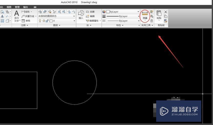Screen dimensions: 213x125
Task: Click the layer off icon
Action: 74,12
